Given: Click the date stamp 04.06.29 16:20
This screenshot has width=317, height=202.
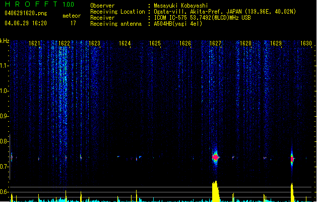Looking at the screenshot, I should 26,23.
